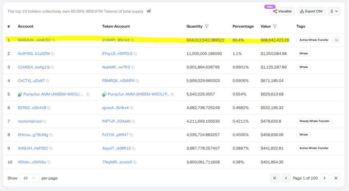Open token account NubMtF...rwTfr3
Screen dimensions: 349x191
(x=116, y=67)
